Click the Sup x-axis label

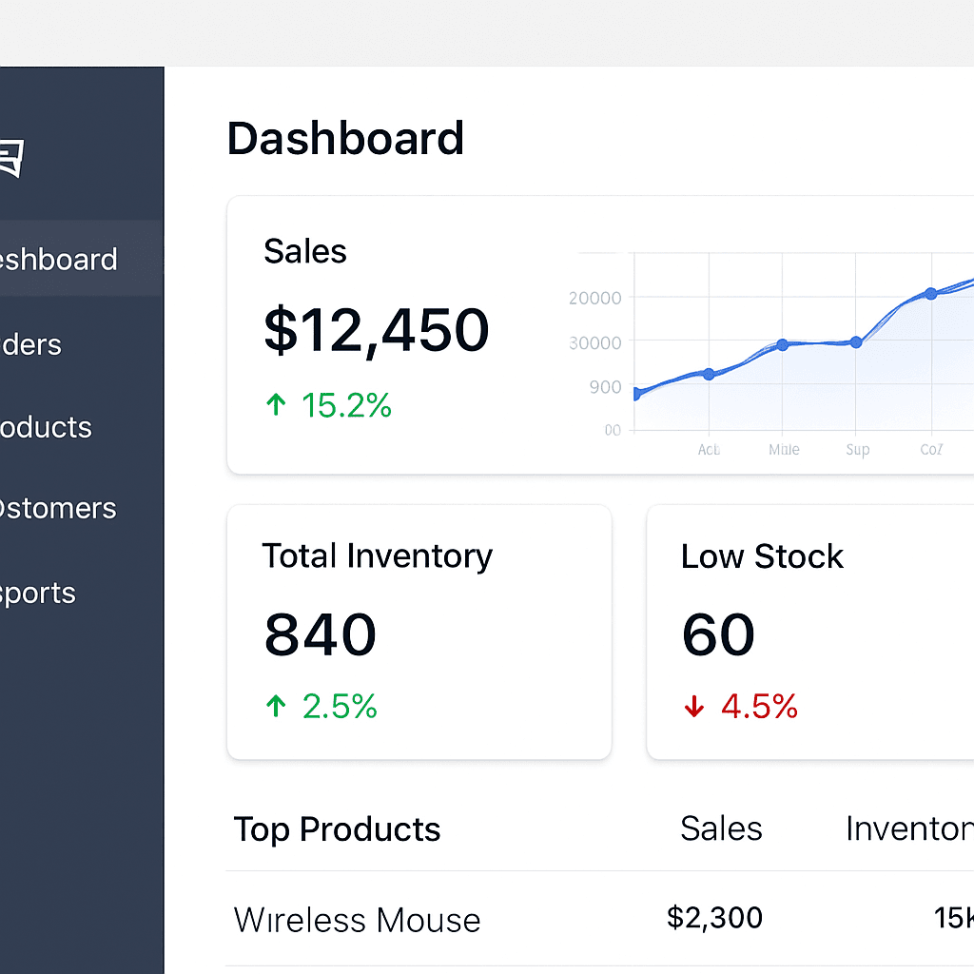(858, 450)
